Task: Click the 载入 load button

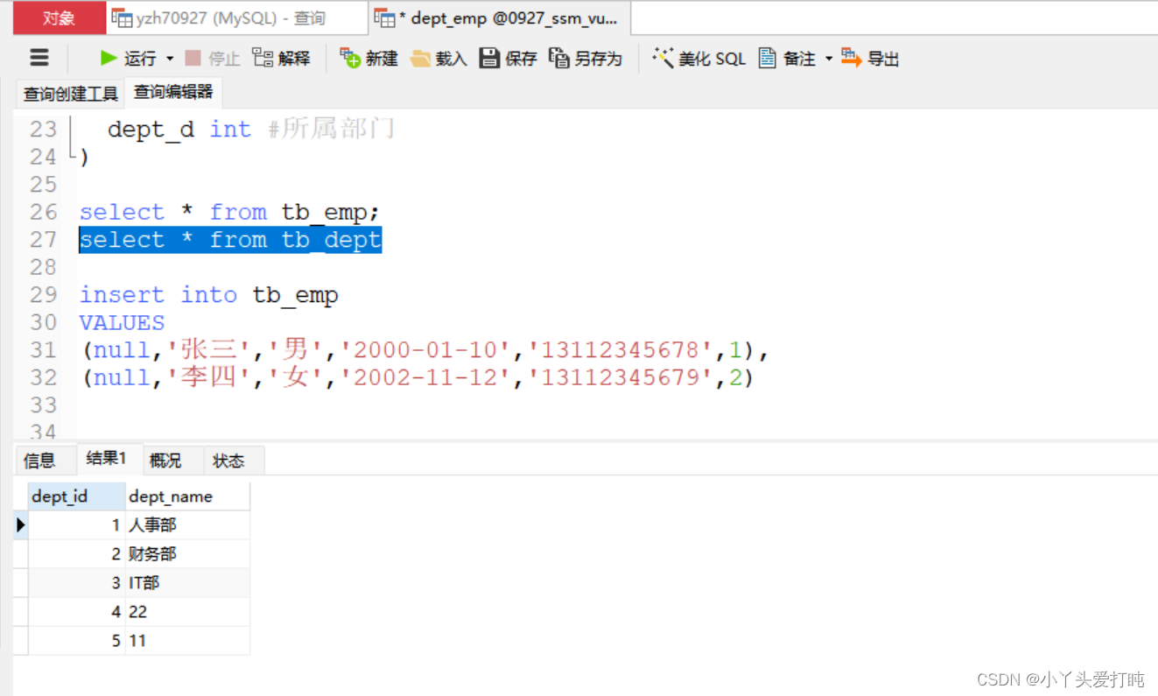Action: click(x=439, y=59)
